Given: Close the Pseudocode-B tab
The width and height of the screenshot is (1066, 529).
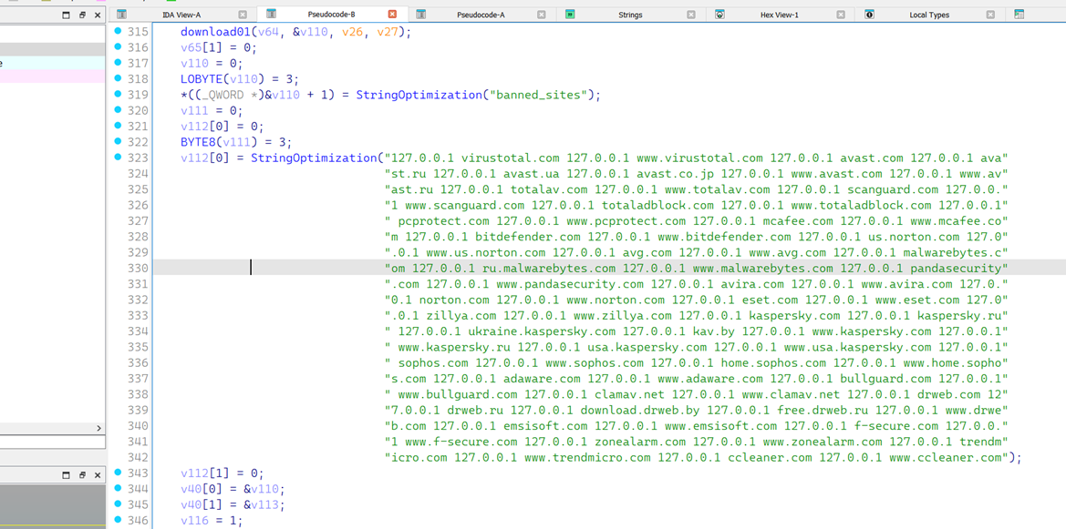Looking at the screenshot, I should (392, 15).
